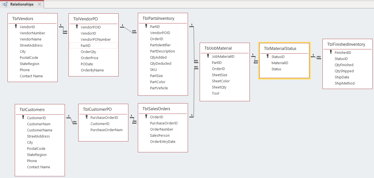Screen dimensions: 374x178
Task: Select the join line between TblVendorPO and TblPartsInventory
Action: (128, 30)
